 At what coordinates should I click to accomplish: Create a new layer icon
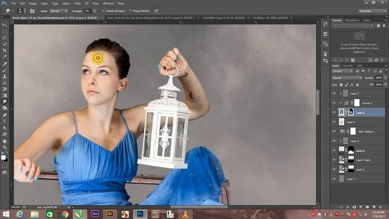tap(374, 207)
